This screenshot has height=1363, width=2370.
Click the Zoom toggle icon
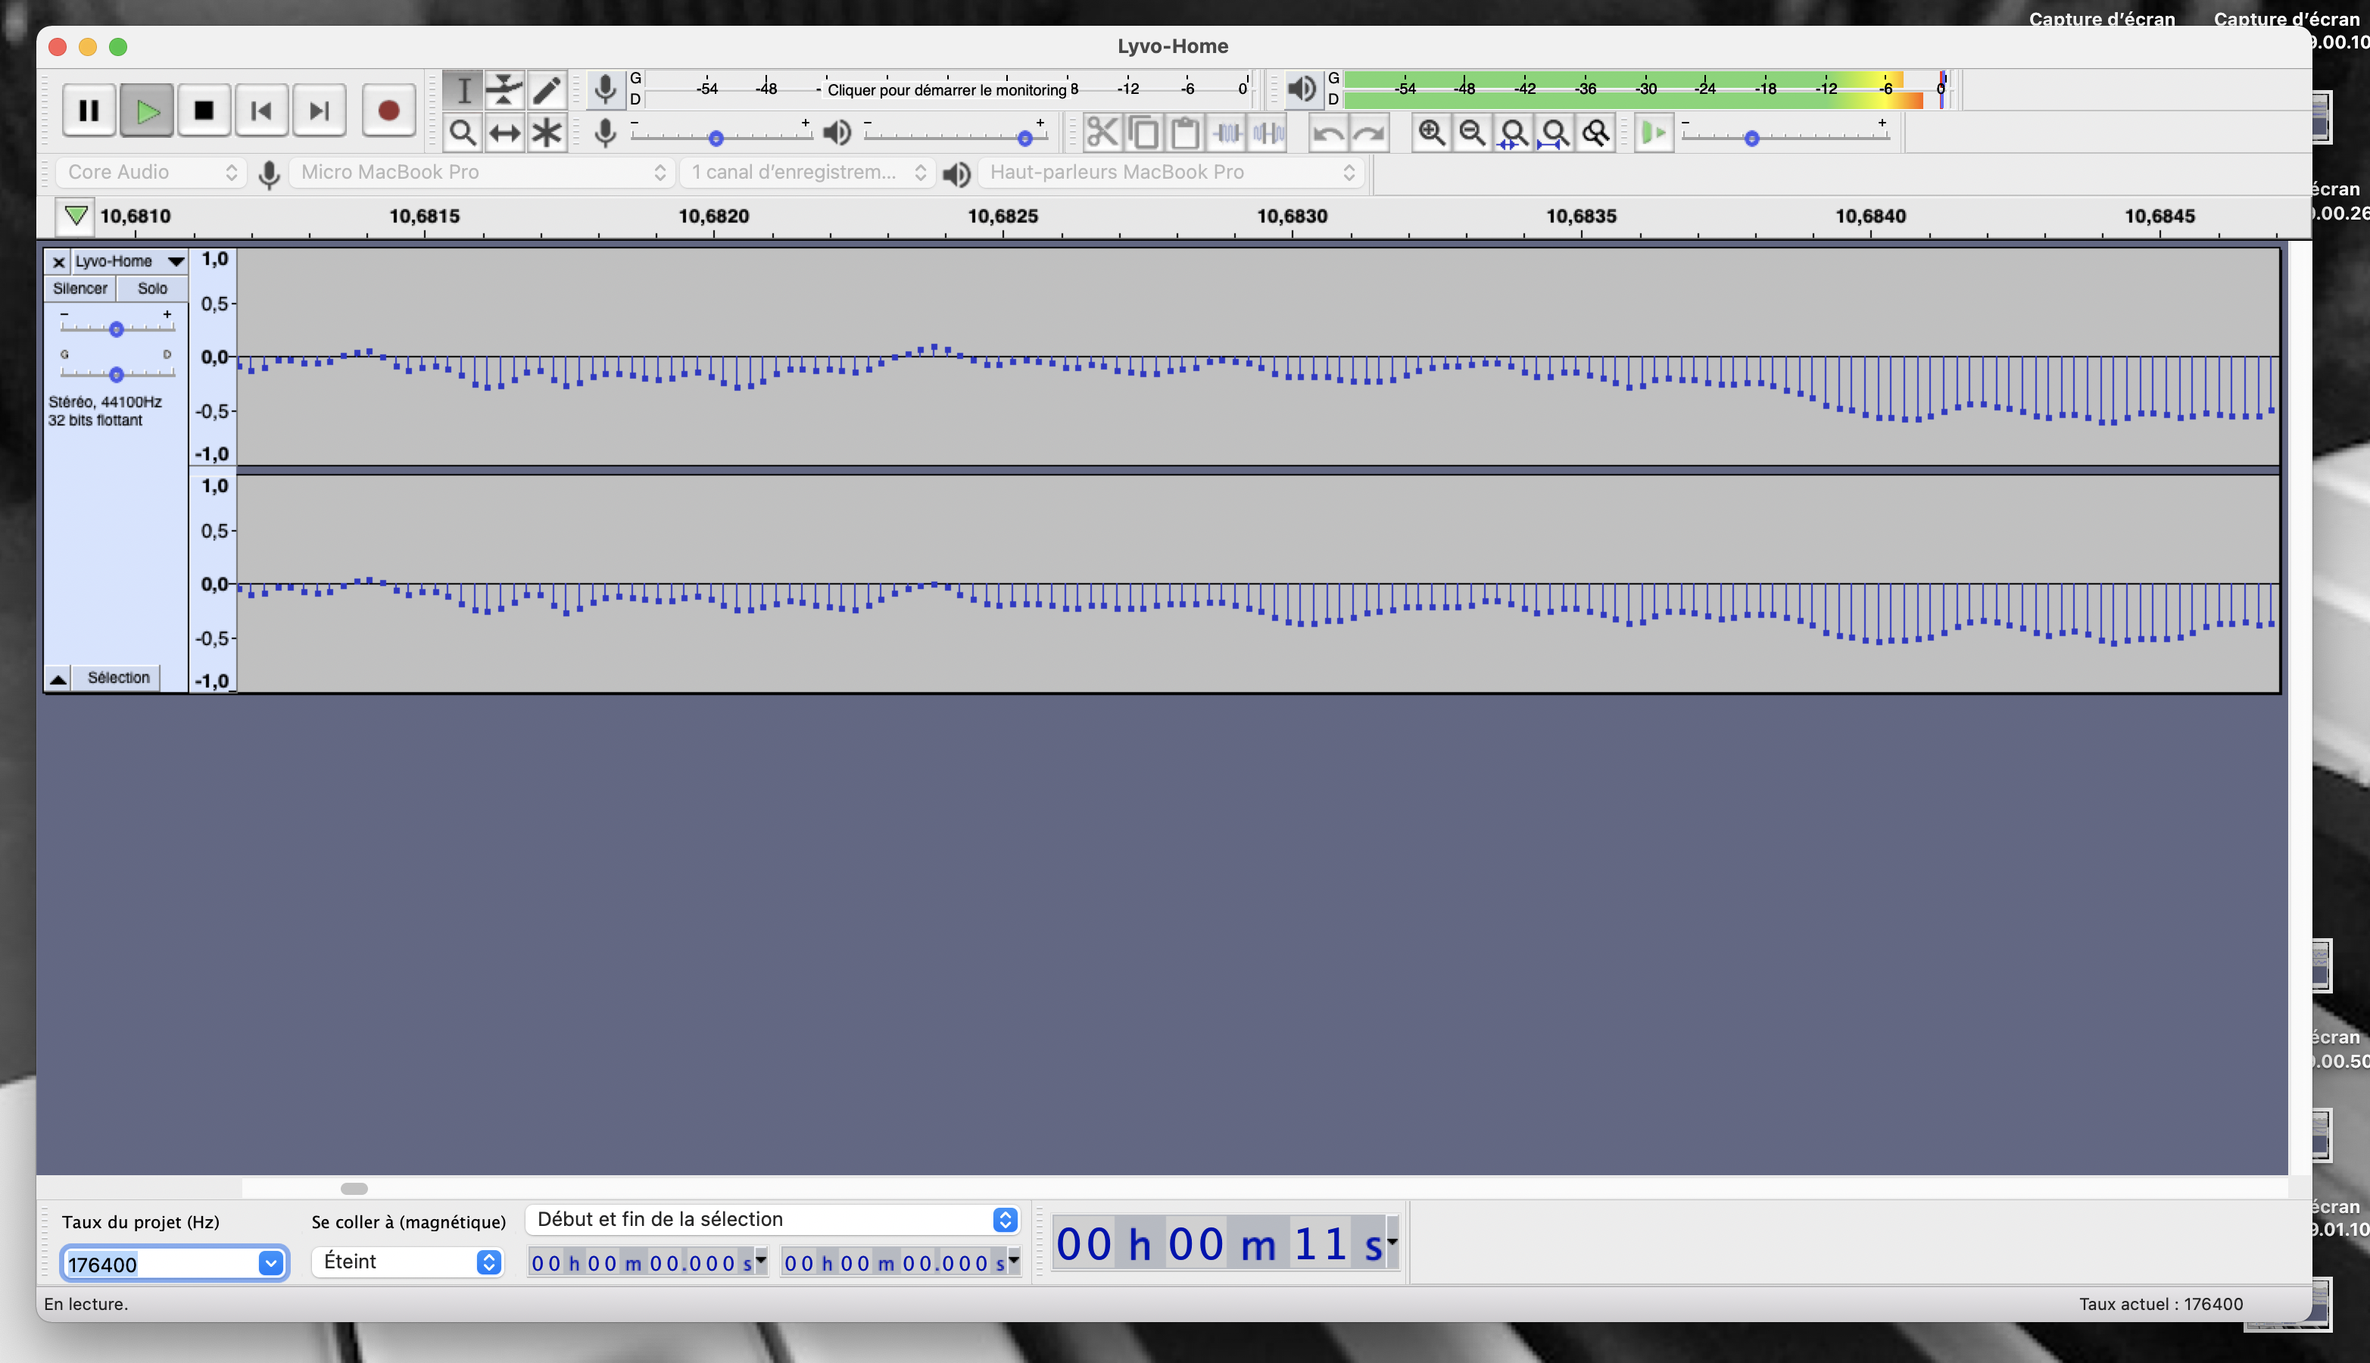tap(1596, 133)
